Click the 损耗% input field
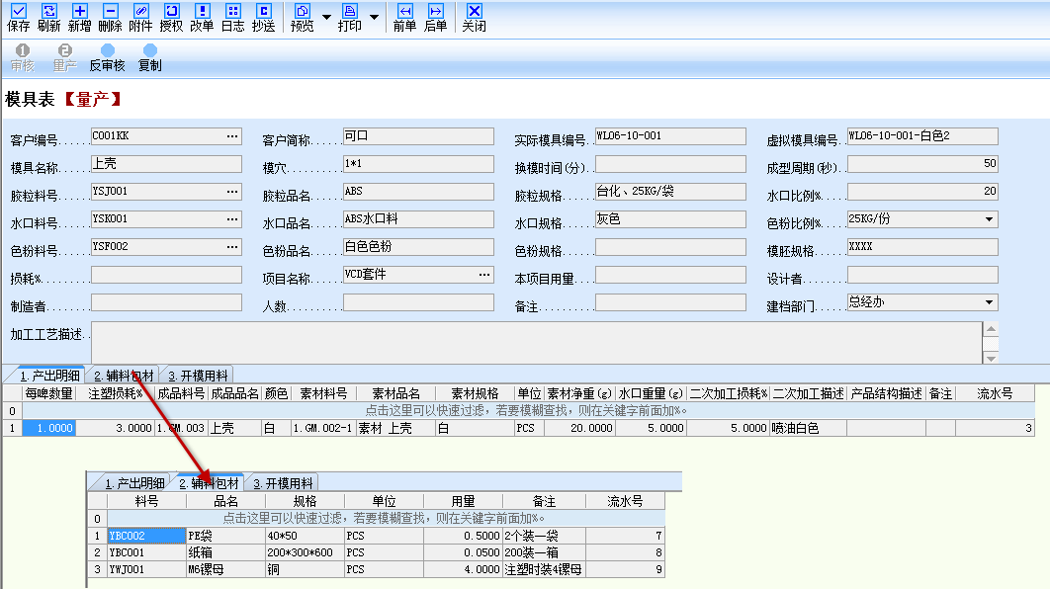Image resolution: width=1050 pixels, height=589 pixels. [167, 275]
